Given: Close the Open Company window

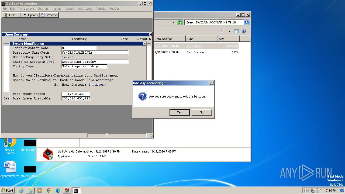Looking at the screenshot, I should click(x=150, y=34).
